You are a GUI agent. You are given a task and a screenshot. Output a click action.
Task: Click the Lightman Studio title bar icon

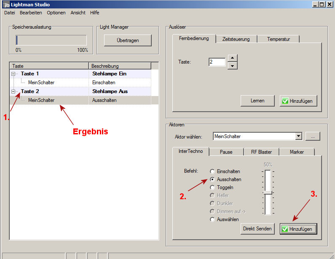(x=5, y=5)
